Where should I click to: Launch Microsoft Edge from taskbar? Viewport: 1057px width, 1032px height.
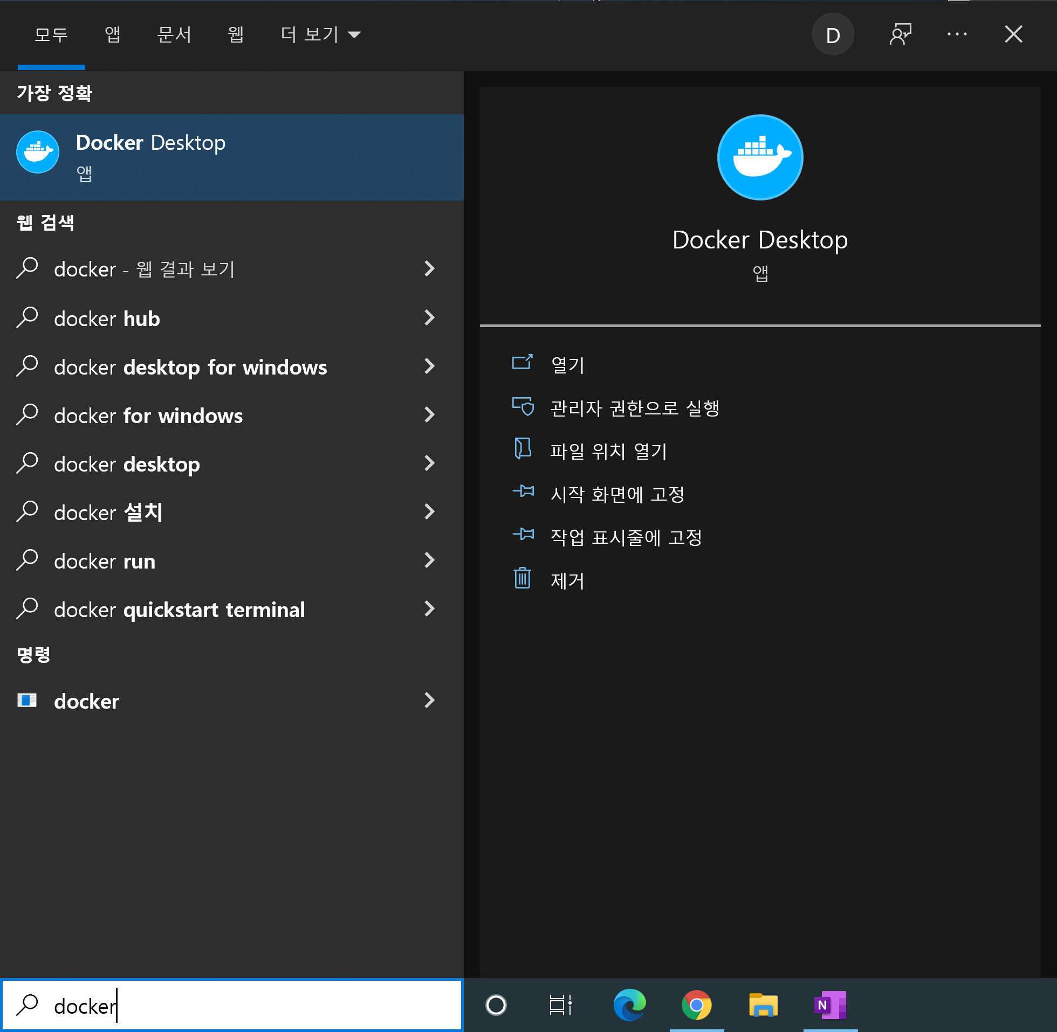pos(629,1005)
